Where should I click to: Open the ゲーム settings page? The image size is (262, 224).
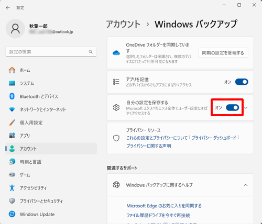(51, 175)
